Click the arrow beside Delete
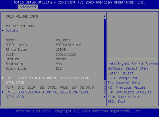 [3, 31]
